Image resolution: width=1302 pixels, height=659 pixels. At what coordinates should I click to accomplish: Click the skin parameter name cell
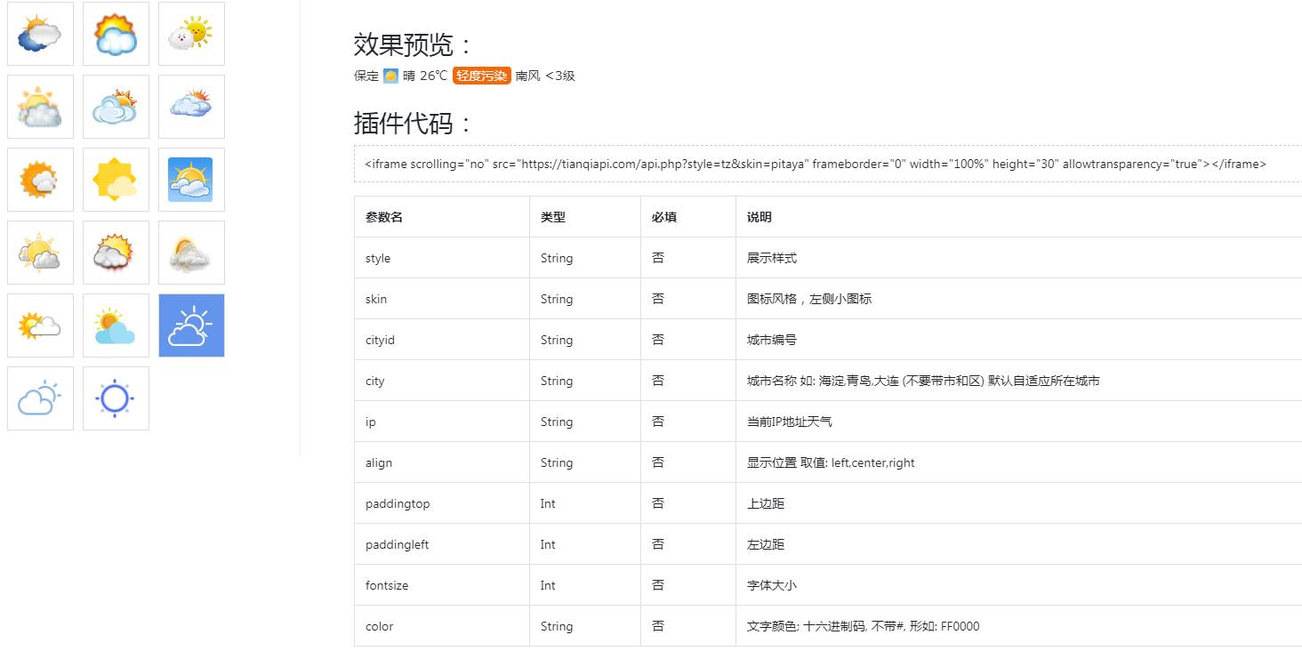[x=442, y=299]
